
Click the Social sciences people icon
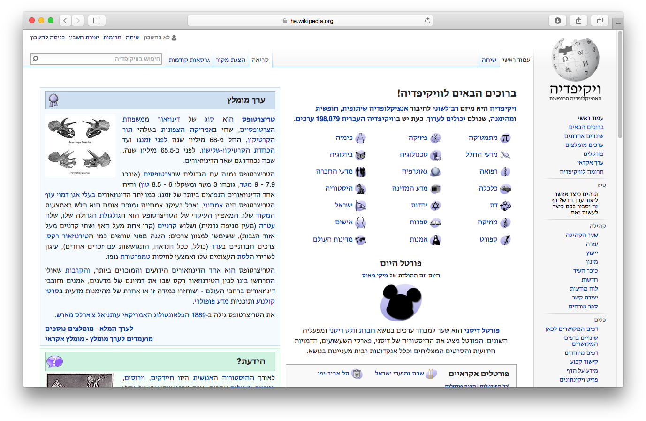point(360,172)
